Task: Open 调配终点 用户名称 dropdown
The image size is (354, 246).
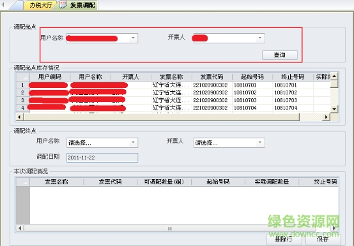Action: pyautogui.click(x=133, y=143)
